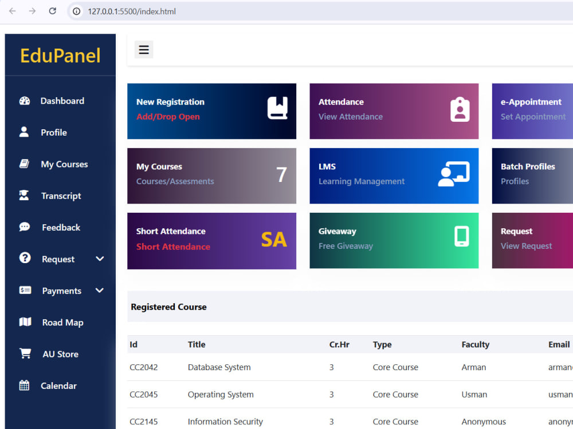Click the bookmark icon on New Registration card
Viewport: 573px width, 429px height.
(x=277, y=108)
